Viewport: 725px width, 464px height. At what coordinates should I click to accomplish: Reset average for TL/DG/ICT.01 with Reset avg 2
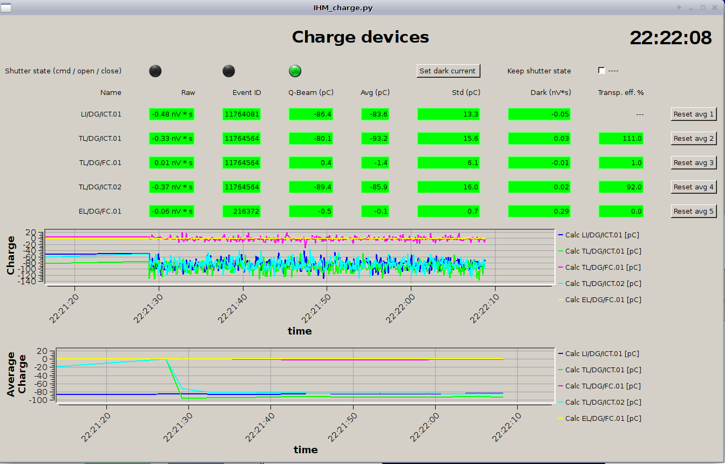tap(694, 138)
